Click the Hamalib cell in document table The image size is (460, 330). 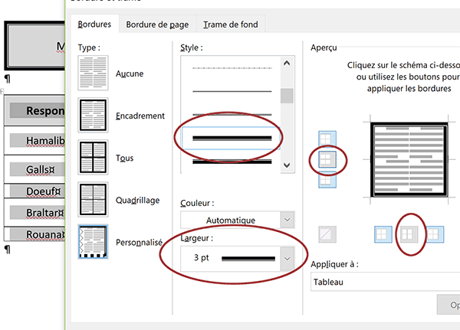pos(34,141)
